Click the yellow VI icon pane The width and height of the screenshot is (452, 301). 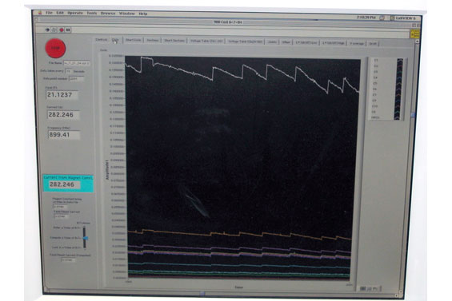415,34
